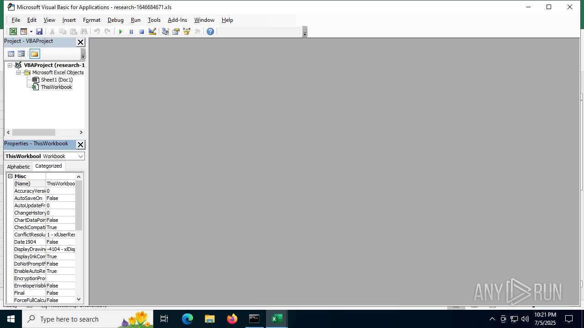Switch to the Alphabetic properties tab
The width and height of the screenshot is (584, 328).
tap(19, 167)
